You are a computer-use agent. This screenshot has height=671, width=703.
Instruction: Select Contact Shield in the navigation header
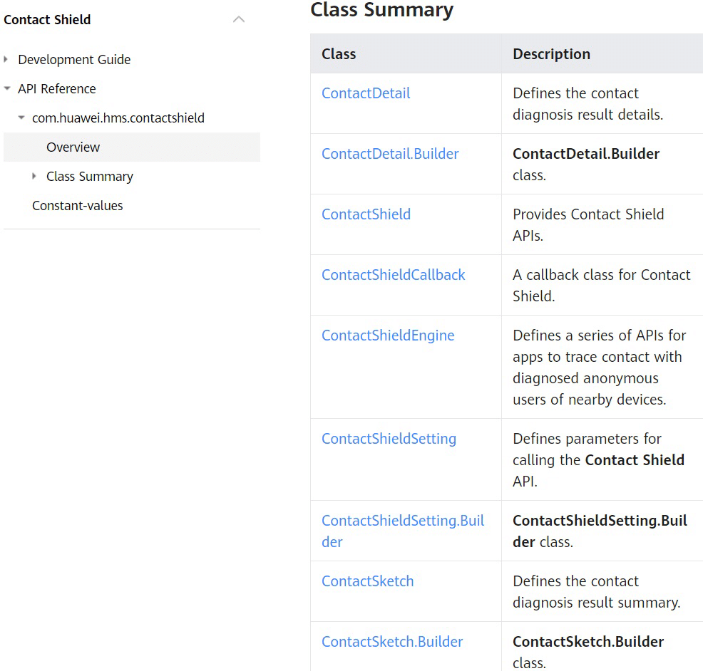pos(47,19)
